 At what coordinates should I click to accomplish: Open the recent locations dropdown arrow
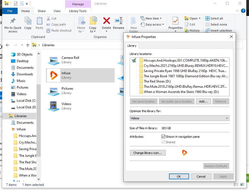22,45
